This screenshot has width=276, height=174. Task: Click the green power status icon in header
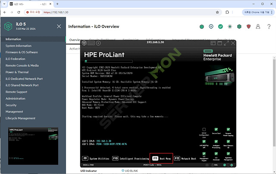tap(202, 27)
